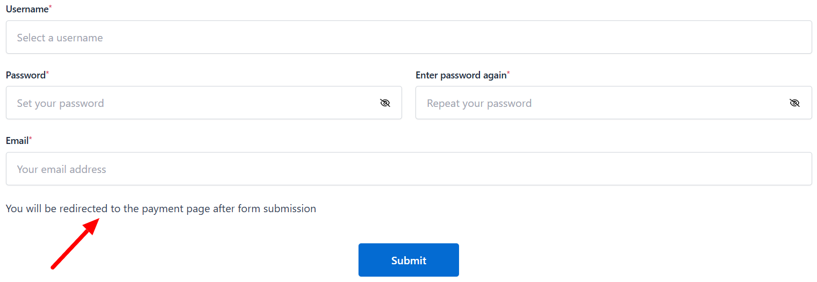Toggle visibility of the repeated password
Screen dimensions: 817x282
(794, 103)
